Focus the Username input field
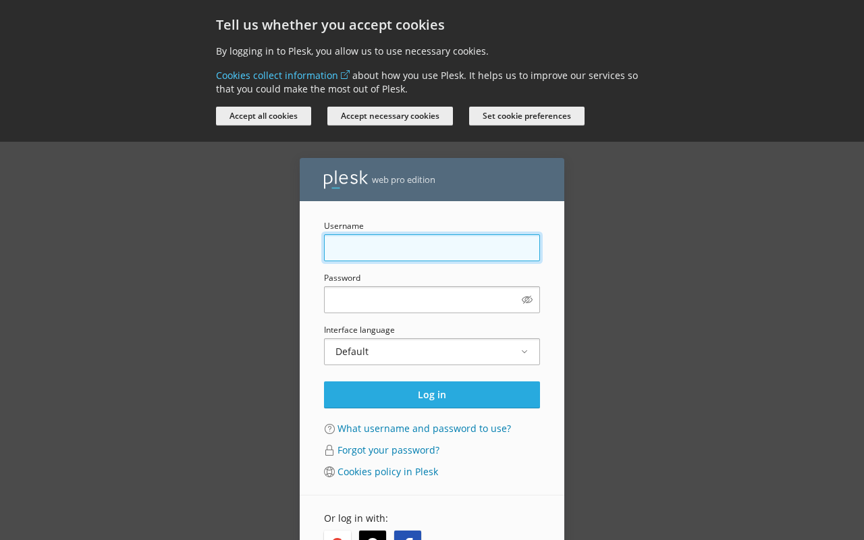 click(x=432, y=248)
